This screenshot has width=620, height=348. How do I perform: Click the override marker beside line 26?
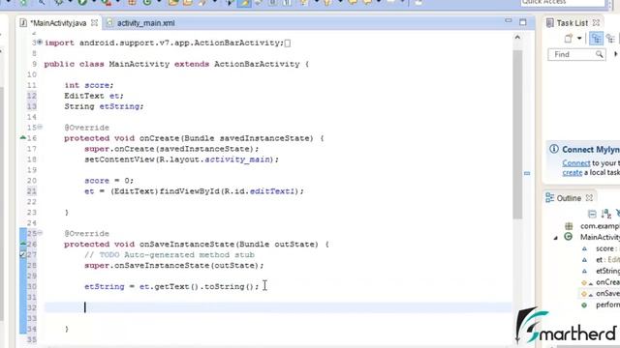pos(23,244)
